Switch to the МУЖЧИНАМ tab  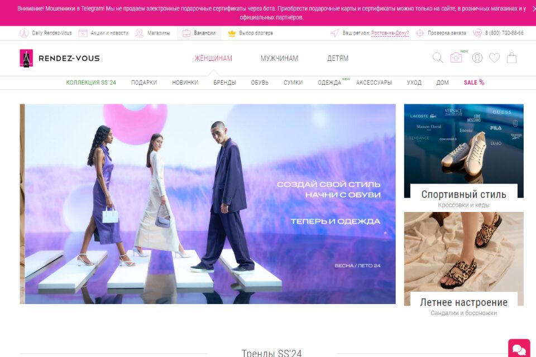click(x=279, y=59)
